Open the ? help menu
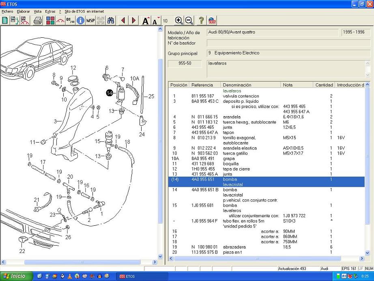The width and height of the screenshot is (374, 281). (x=60, y=11)
